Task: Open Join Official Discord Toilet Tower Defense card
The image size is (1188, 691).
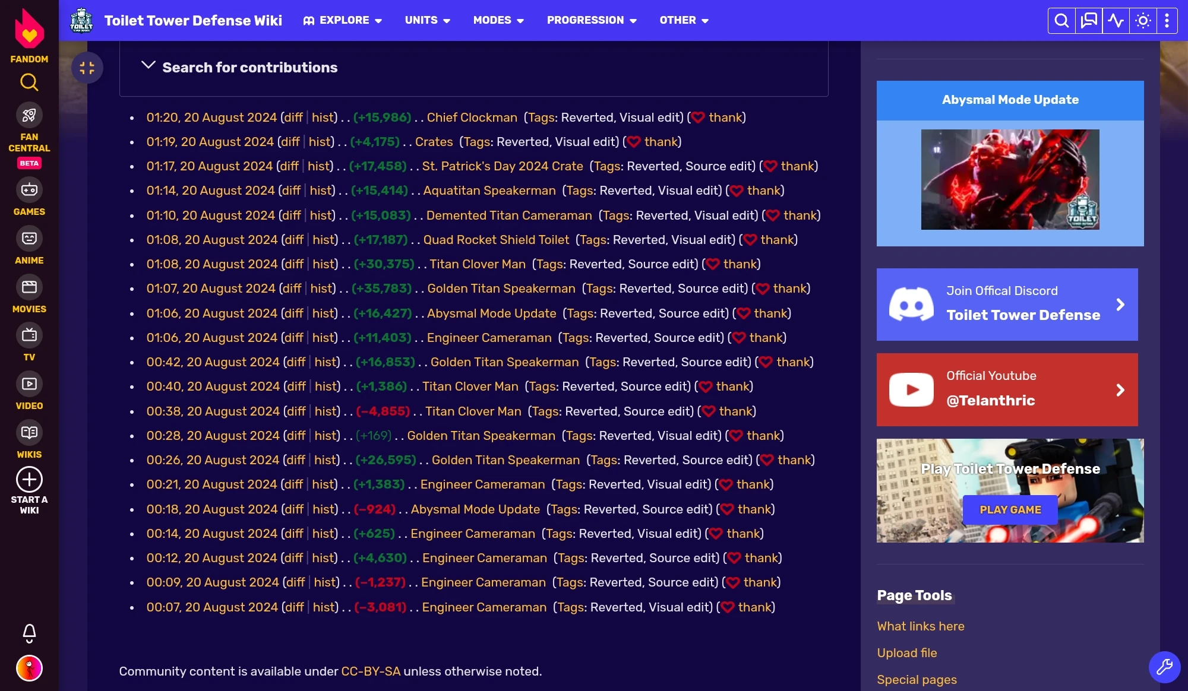Action: [x=1007, y=305]
